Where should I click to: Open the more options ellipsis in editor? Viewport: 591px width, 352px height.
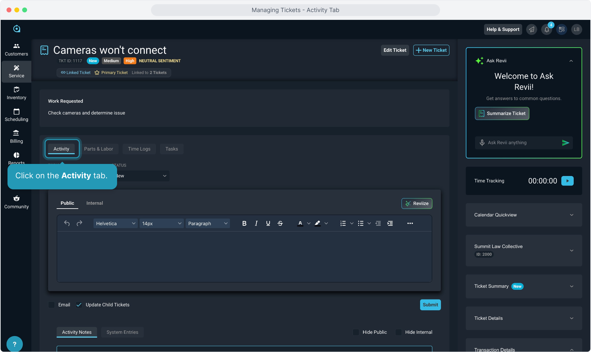click(410, 223)
